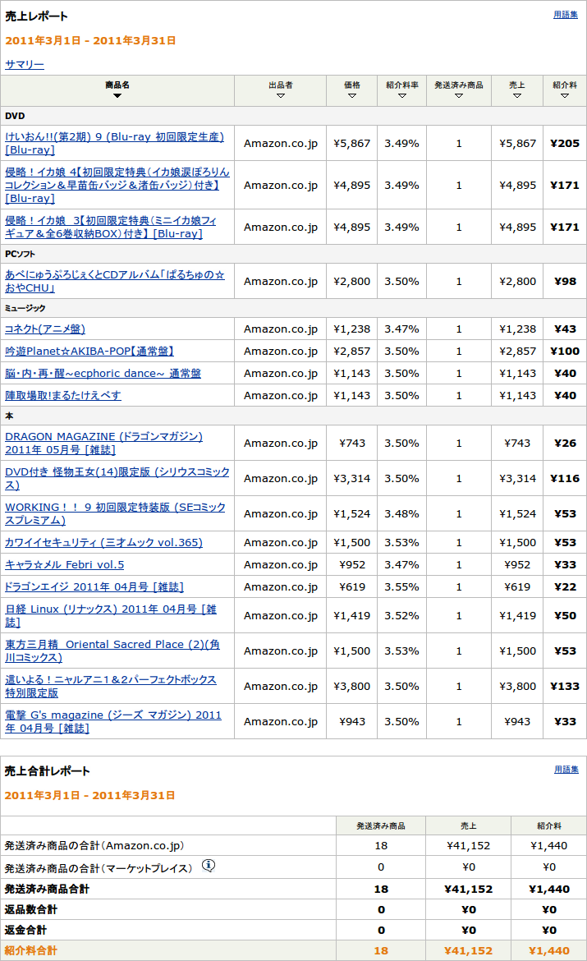Image resolution: width=587 pixels, height=961 pixels.
Task: Click the カワイイセキュリティ book link
Action: [x=103, y=542]
